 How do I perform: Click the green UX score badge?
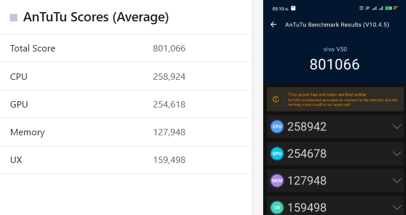277,207
